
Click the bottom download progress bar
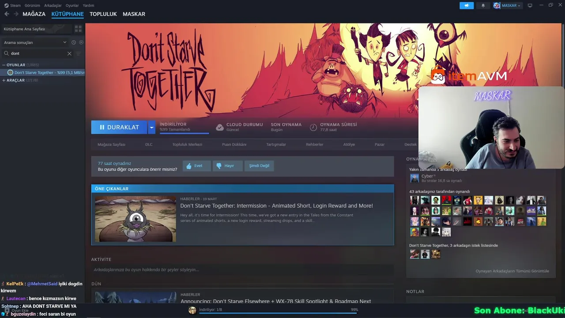tap(278, 314)
